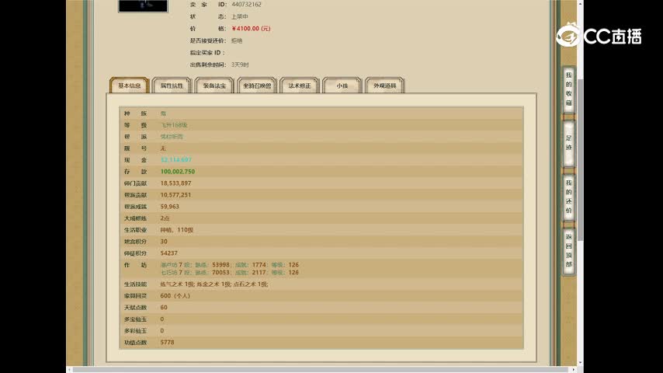Click the 100,002,750 deposit amount
The width and height of the screenshot is (663, 373).
tap(178, 171)
